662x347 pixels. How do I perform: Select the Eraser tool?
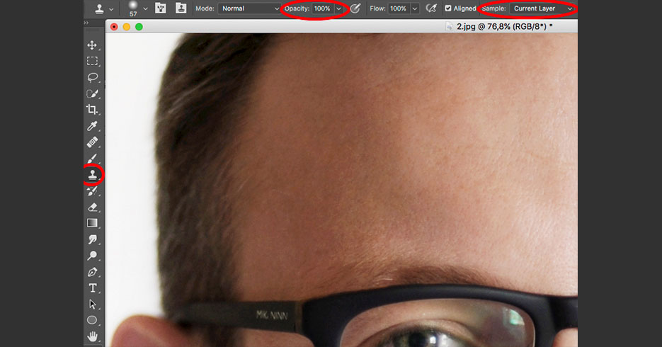[x=92, y=207]
